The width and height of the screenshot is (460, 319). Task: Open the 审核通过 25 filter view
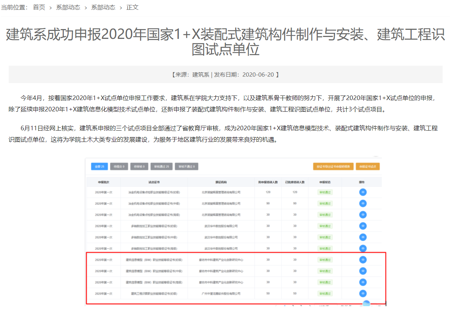pyautogui.click(x=162, y=166)
